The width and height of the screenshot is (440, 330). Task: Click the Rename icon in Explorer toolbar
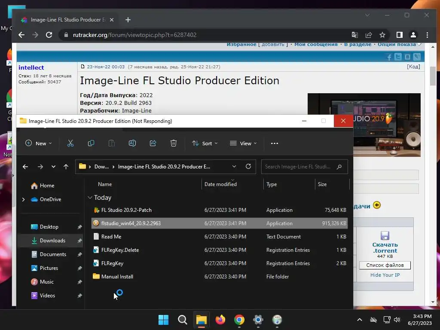[132, 144]
